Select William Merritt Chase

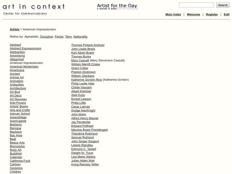86,64
